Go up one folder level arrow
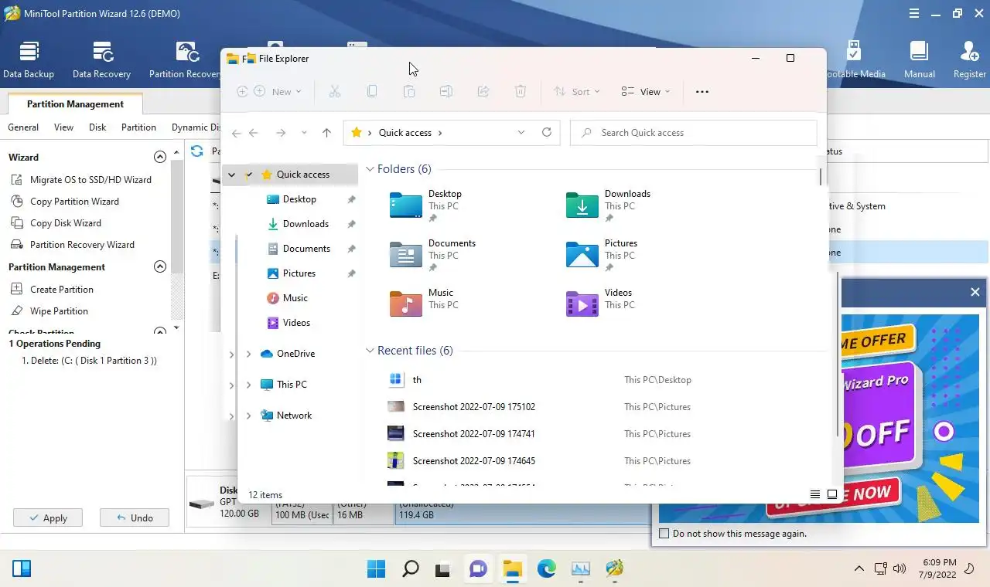 pos(326,133)
